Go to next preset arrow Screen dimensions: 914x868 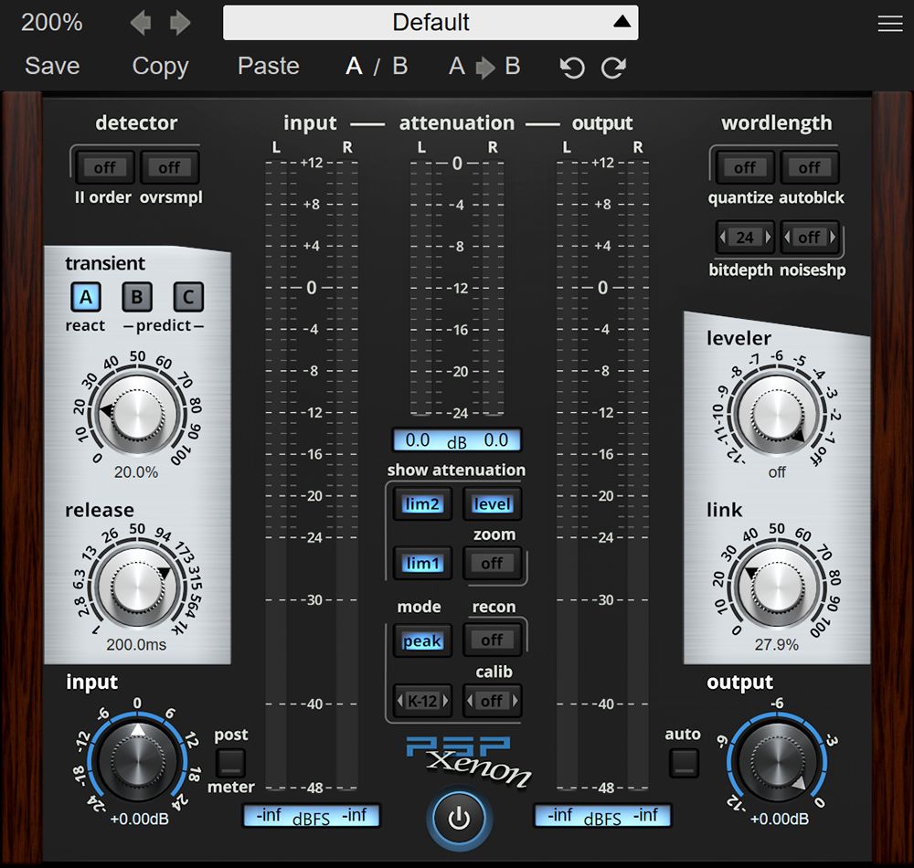click(x=180, y=23)
